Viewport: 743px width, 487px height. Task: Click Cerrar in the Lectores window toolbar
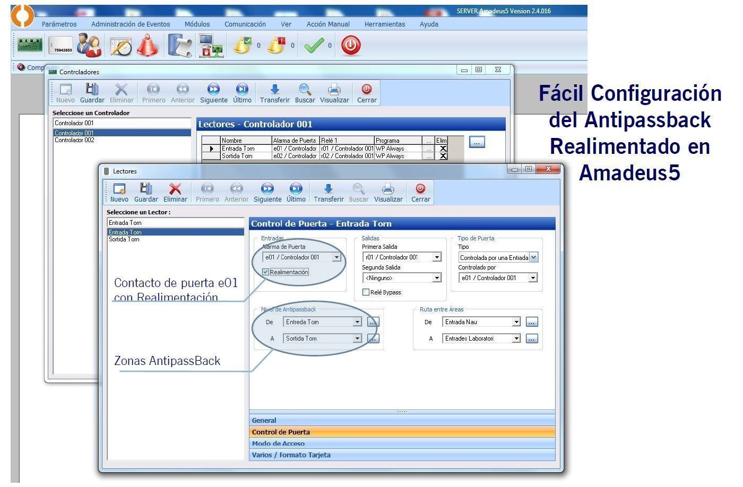(421, 193)
